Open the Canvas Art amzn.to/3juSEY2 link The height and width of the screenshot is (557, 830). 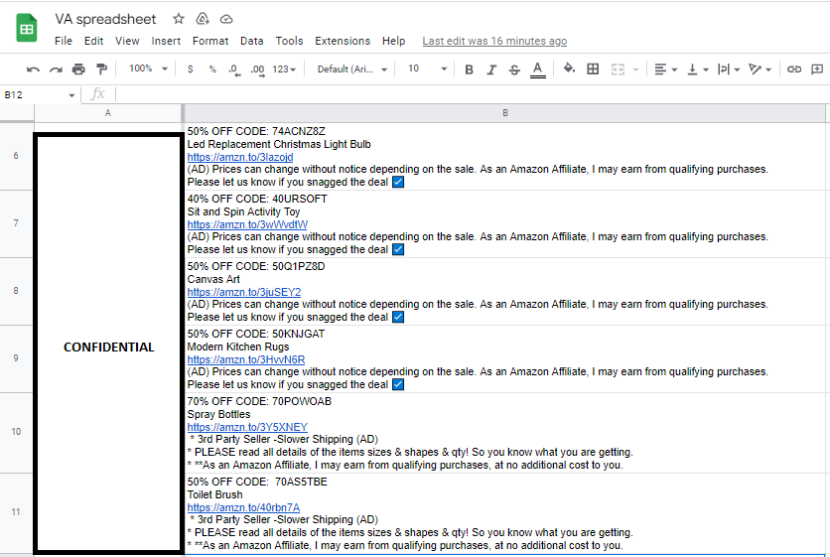click(244, 292)
